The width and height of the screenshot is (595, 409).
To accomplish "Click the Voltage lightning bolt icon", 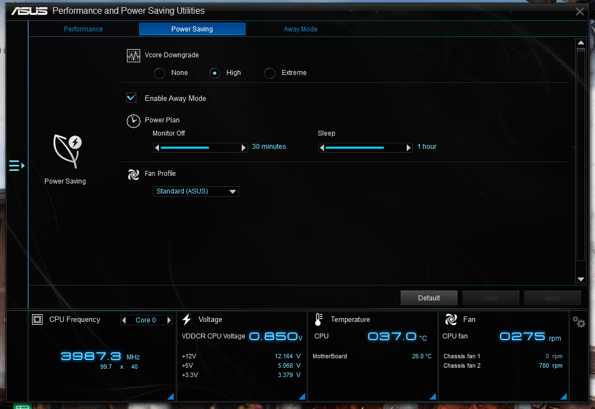I will 187,320.
